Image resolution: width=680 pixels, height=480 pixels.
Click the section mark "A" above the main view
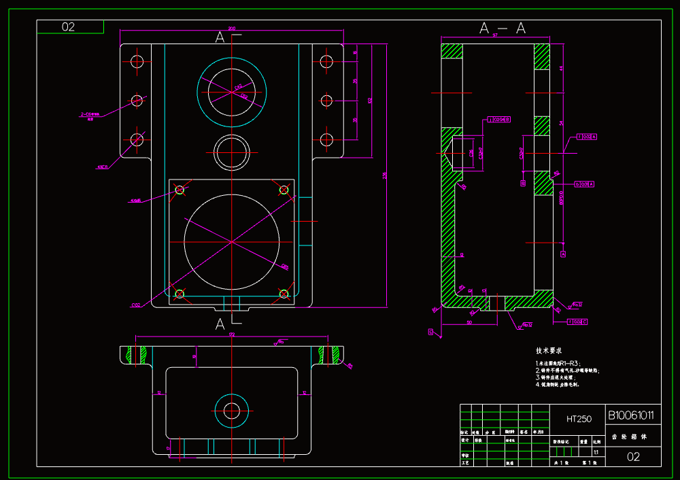[220, 37]
